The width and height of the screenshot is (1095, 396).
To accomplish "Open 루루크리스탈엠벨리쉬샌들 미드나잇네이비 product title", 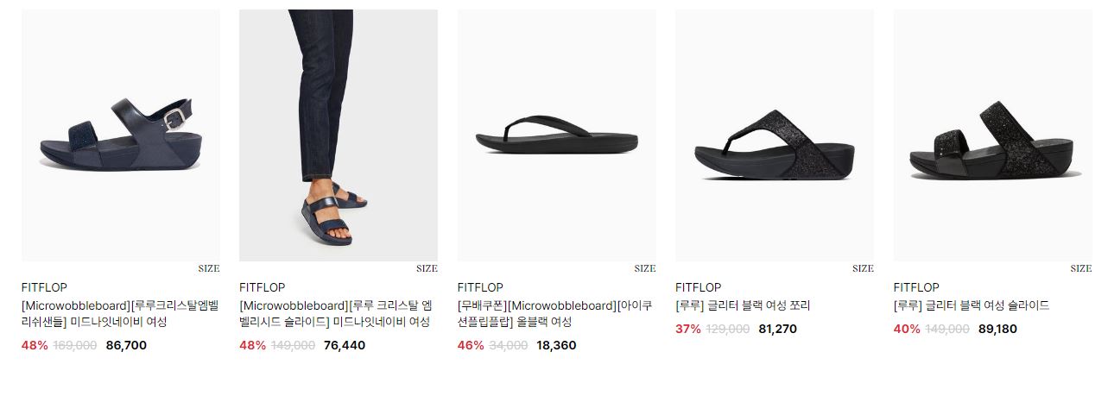I will click(x=120, y=314).
